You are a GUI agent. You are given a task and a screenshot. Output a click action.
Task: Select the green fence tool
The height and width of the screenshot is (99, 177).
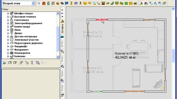coord(126,3)
